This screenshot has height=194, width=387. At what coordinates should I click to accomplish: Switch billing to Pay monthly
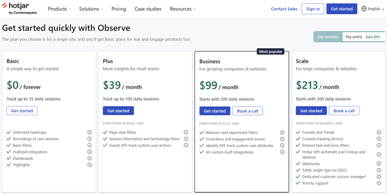[327, 37]
